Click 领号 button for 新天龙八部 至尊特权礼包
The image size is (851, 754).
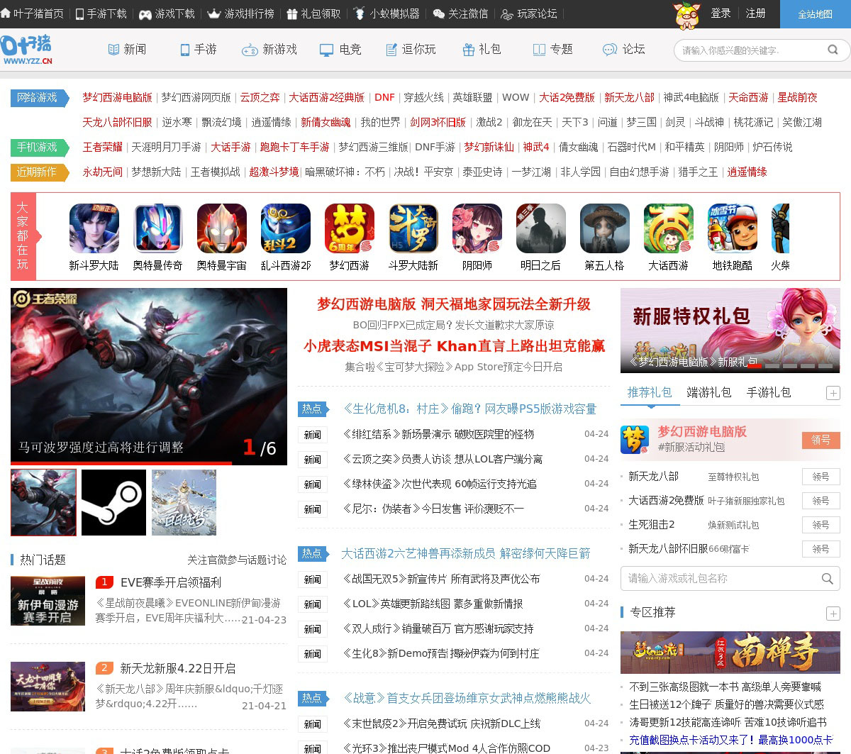(821, 477)
